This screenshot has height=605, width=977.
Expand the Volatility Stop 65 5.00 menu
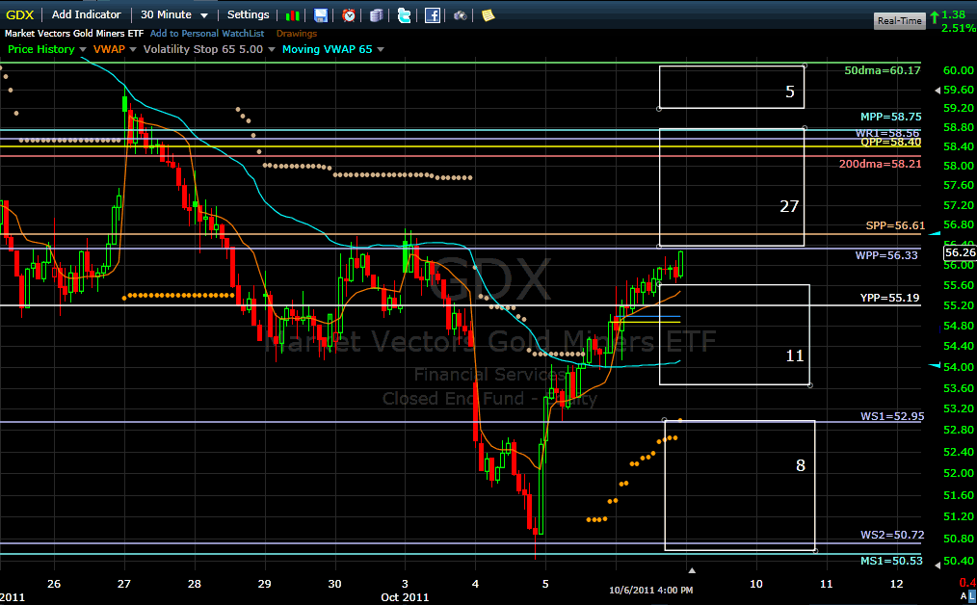[x=271, y=50]
